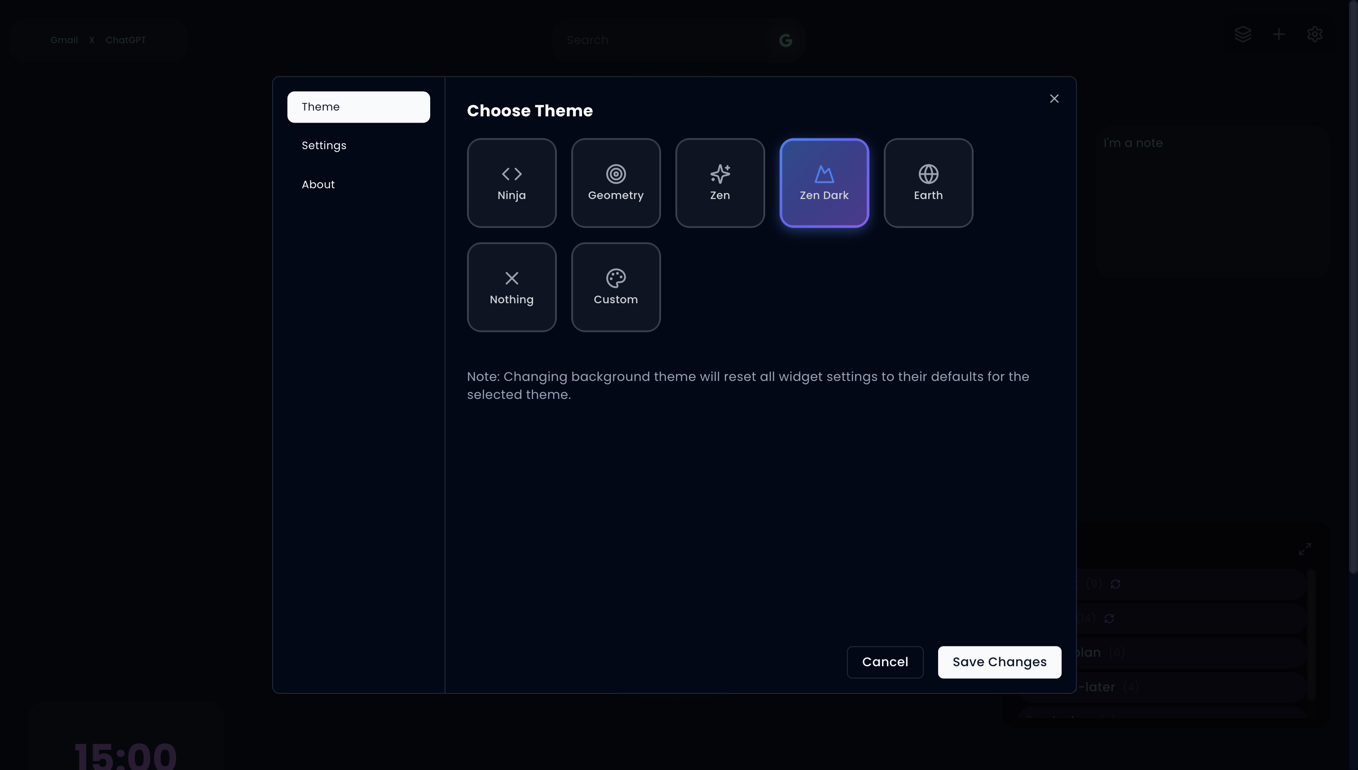1358x770 pixels.
Task: Click the plus add icon
Action: [x=1278, y=35]
